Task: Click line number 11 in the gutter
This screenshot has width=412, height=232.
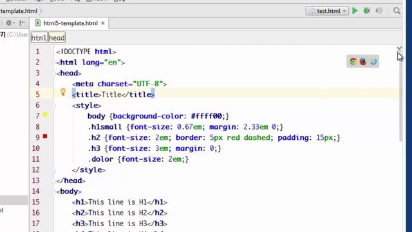Action: [36, 159]
